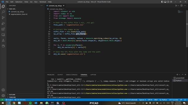Screen dimensions: 188x105
Task: Split the editor to the right
Action: (x=182, y=6)
